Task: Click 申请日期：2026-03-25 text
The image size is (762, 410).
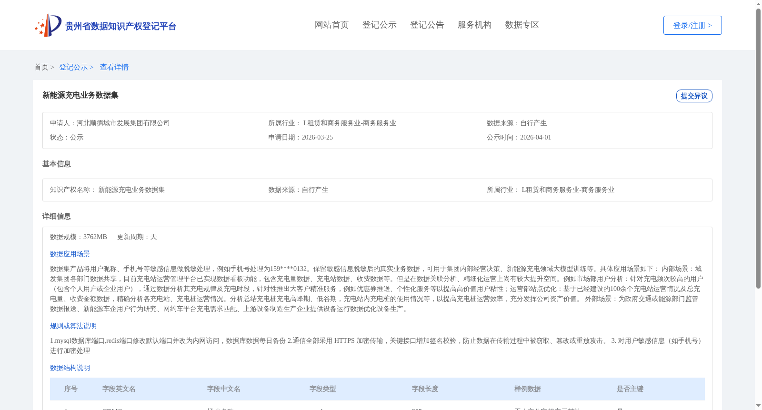Action: click(301, 137)
